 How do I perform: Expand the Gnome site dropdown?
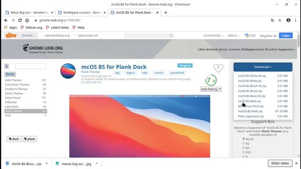coord(29,36)
